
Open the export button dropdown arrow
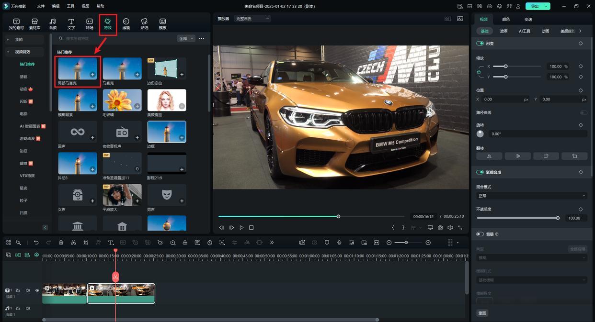(x=546, y=6)
